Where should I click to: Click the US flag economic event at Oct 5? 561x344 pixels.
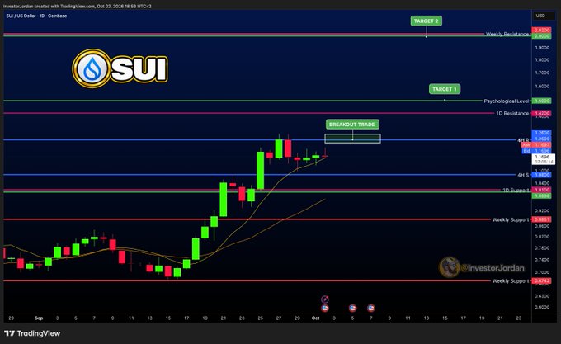(x=352, y=308)
